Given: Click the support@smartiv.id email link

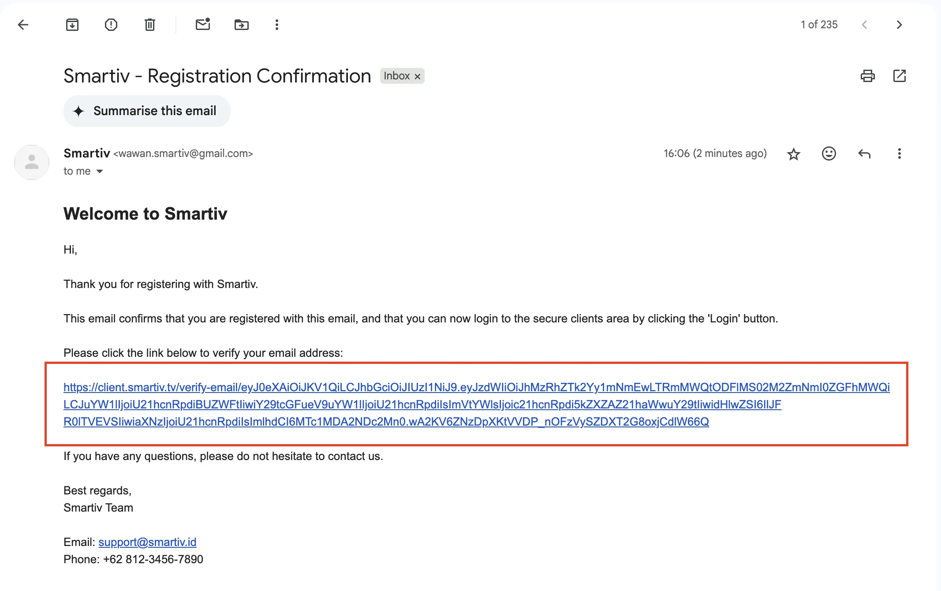Looking at the screenshot, I should point(147,542).
